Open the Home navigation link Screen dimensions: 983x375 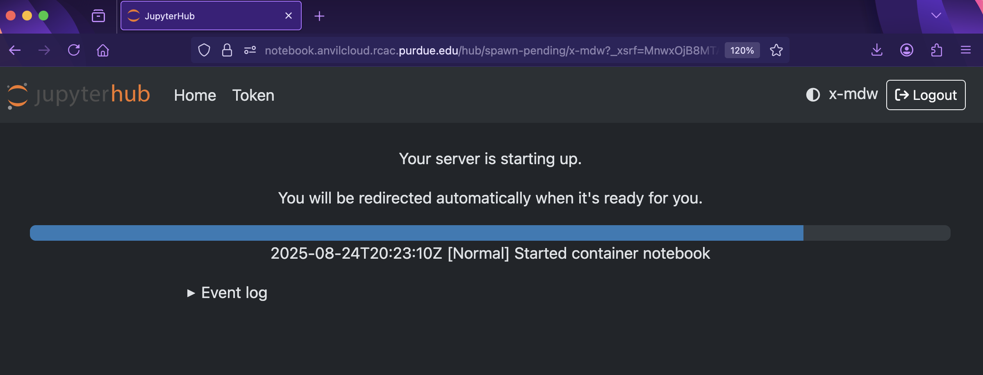[195, 95]
